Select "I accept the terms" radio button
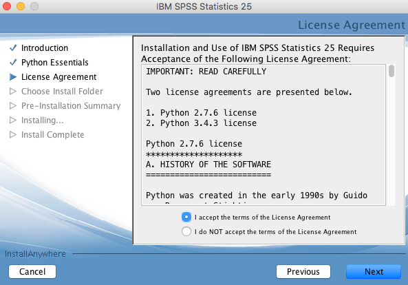The width and height of the screenshot is (408, 285). coord(186,217)
